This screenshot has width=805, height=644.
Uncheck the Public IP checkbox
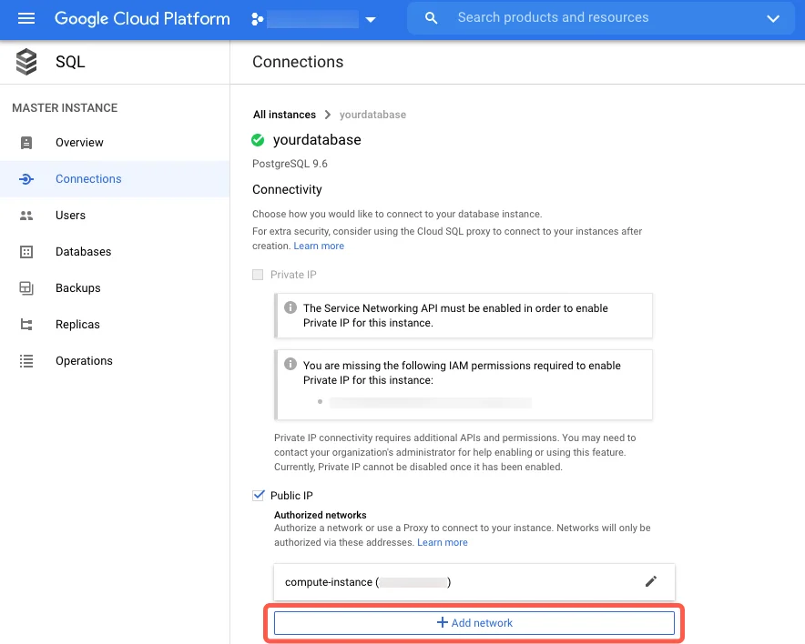pyautogui.click(x=258, y=496)
